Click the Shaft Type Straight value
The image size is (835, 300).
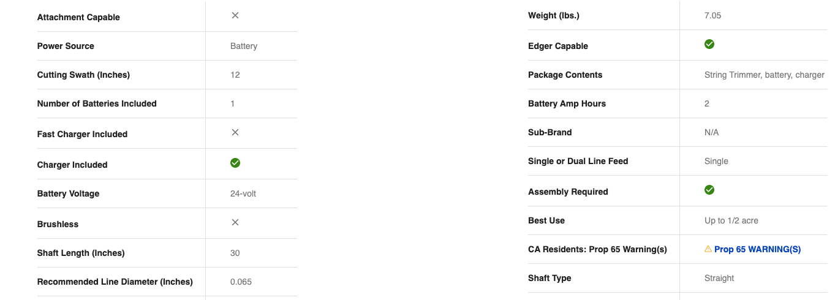(x=719, y=278)
